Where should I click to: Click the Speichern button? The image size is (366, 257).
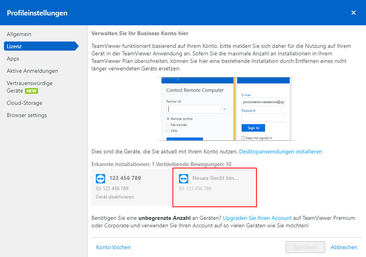(305, 247)
